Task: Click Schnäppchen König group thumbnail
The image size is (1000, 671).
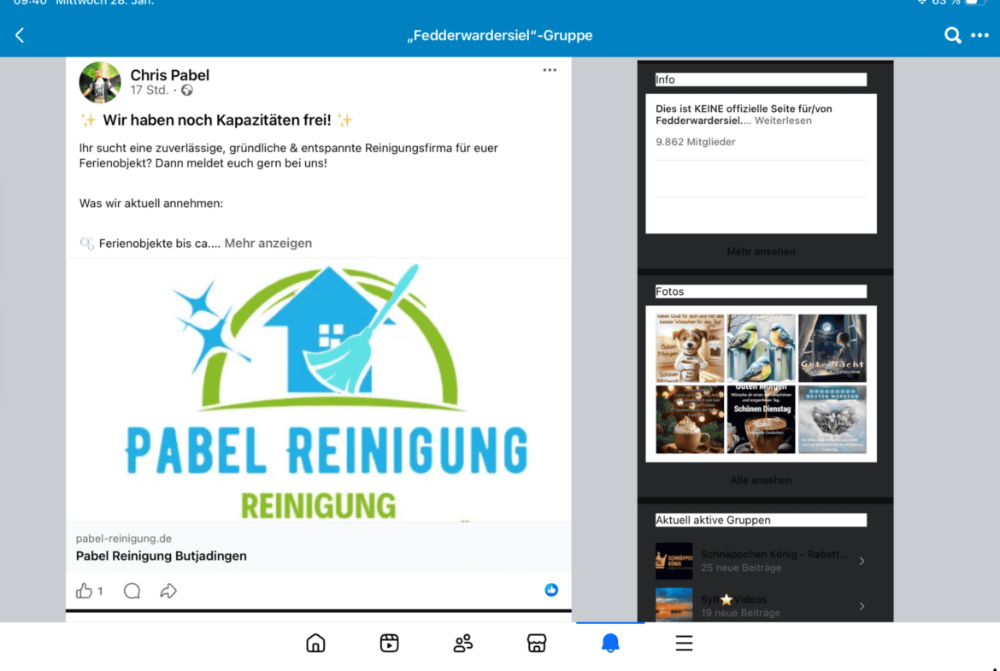Action: (x=674, y=561)
